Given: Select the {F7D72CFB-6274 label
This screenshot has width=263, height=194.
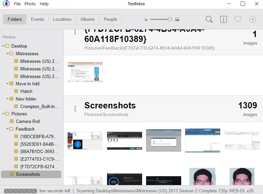Looking at the screenshot, I should 39,167.
